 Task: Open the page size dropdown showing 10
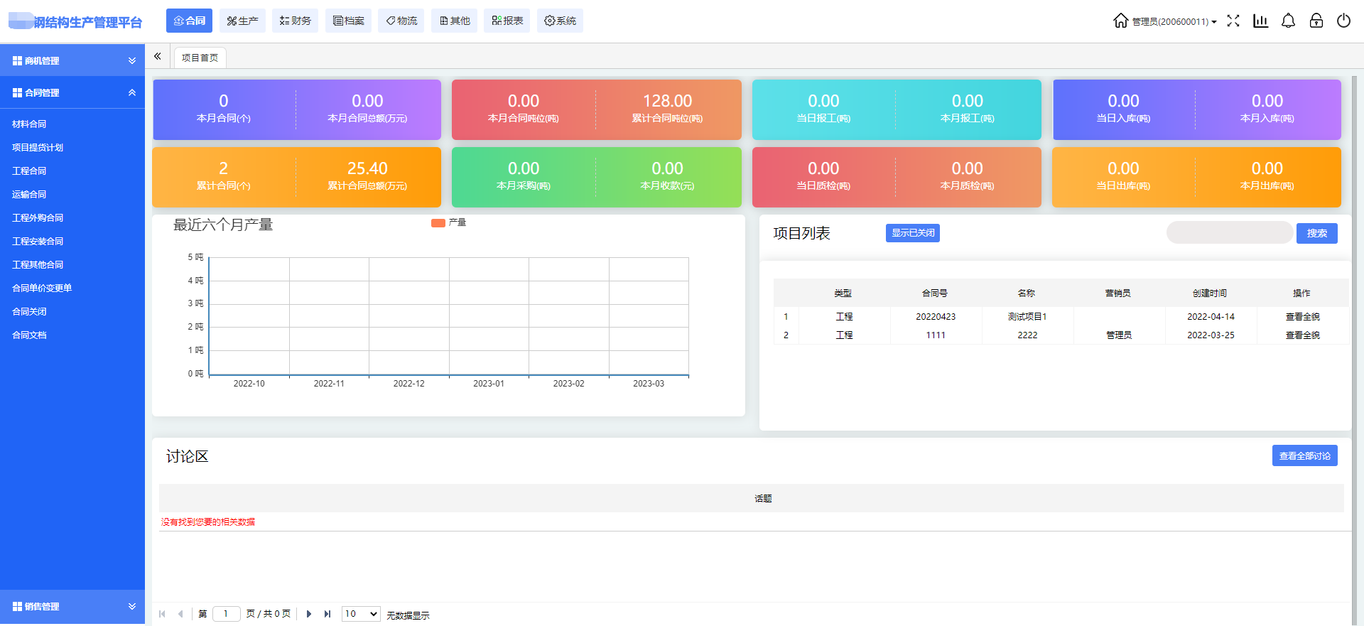pos(361,614)
